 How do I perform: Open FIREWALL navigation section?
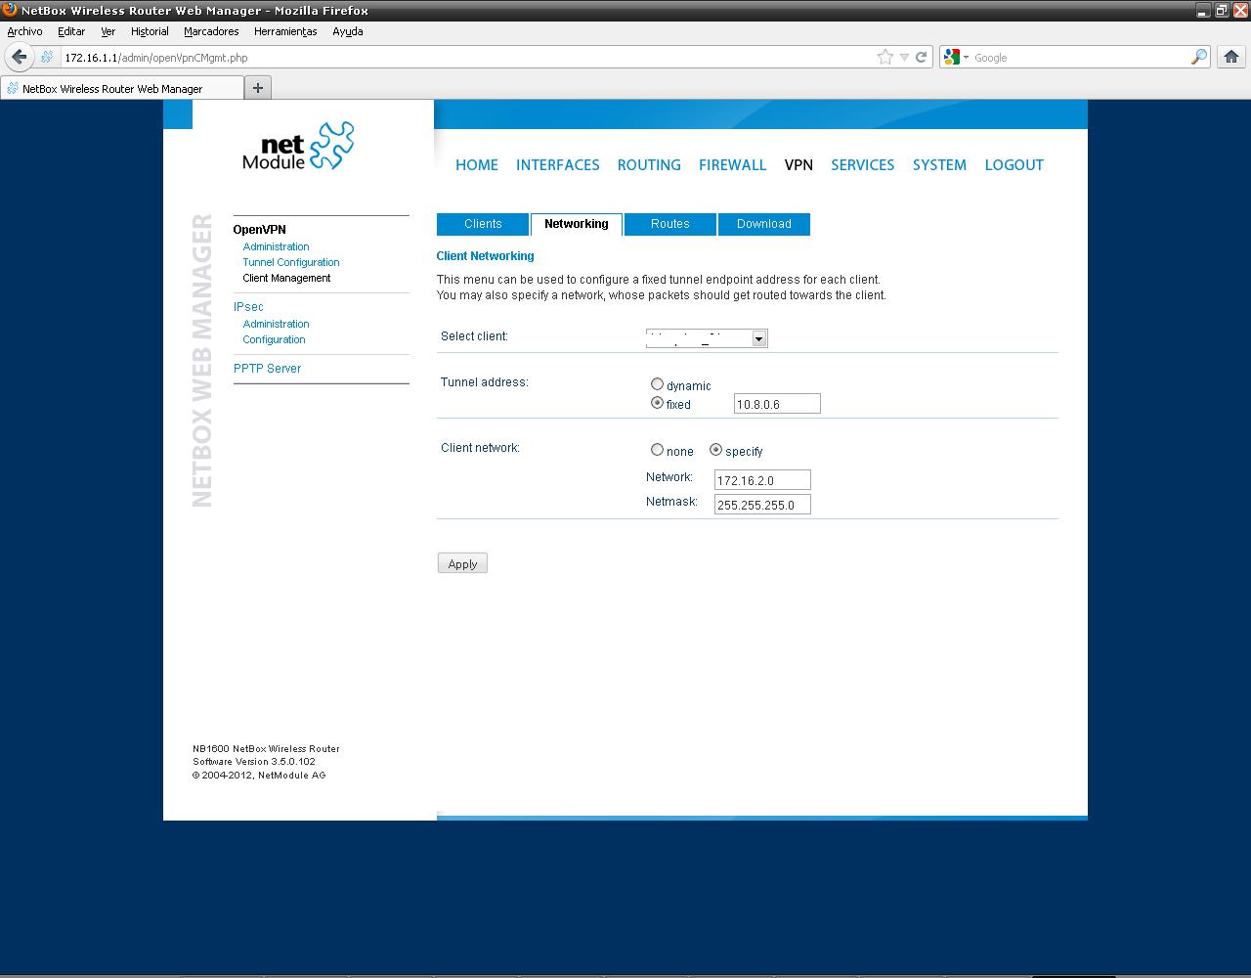[x=732, y=165]
